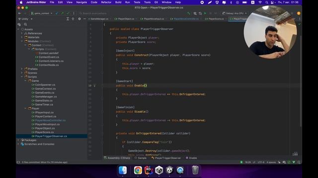Image resolution: width=318 pixels, height=178 pixels.
Task: Click the green Run play button
Action: 205,13
